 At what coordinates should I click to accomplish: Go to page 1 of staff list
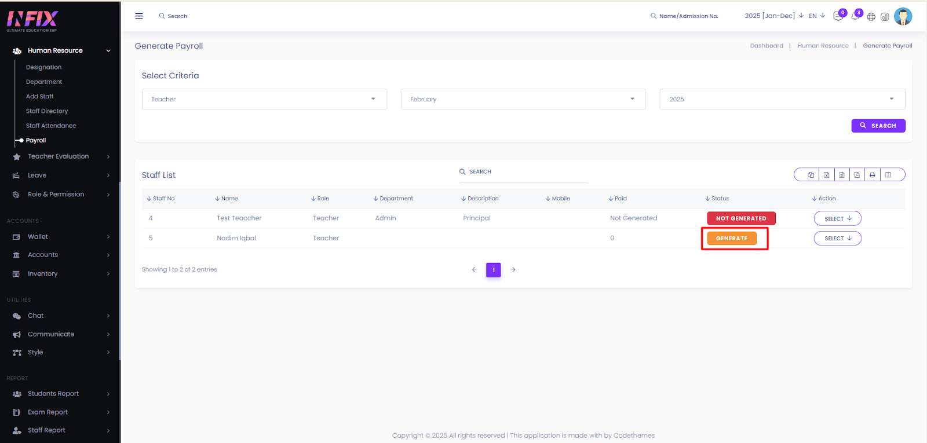pyautogui.click(x=494, y=270)
